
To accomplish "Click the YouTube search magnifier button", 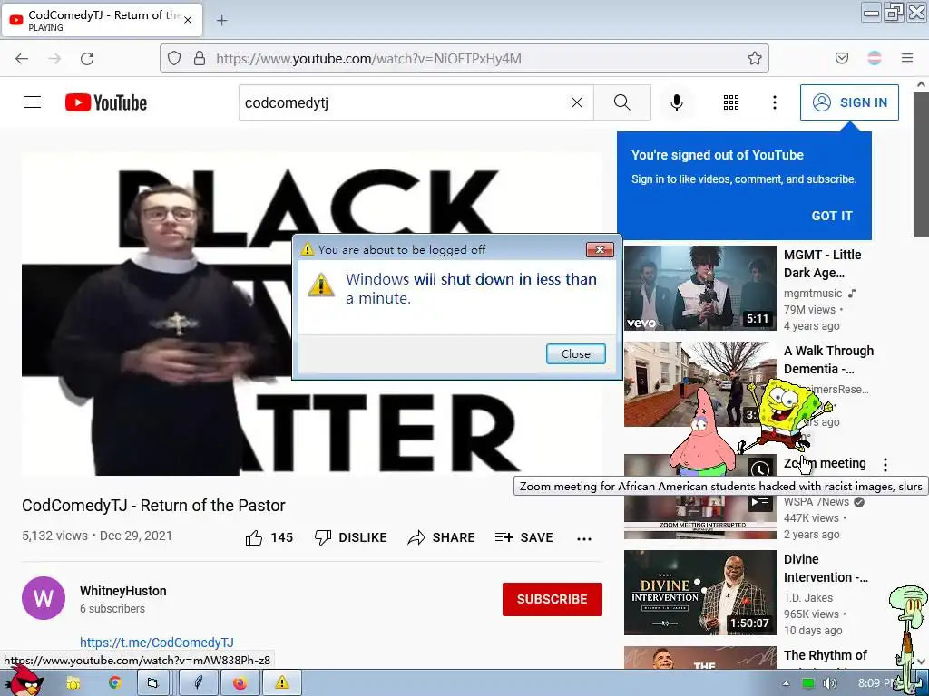I will 622,102.
